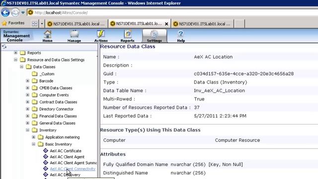
Task: Switch to the third NS71DEV01 browser tab
Action: click(202, 24)
